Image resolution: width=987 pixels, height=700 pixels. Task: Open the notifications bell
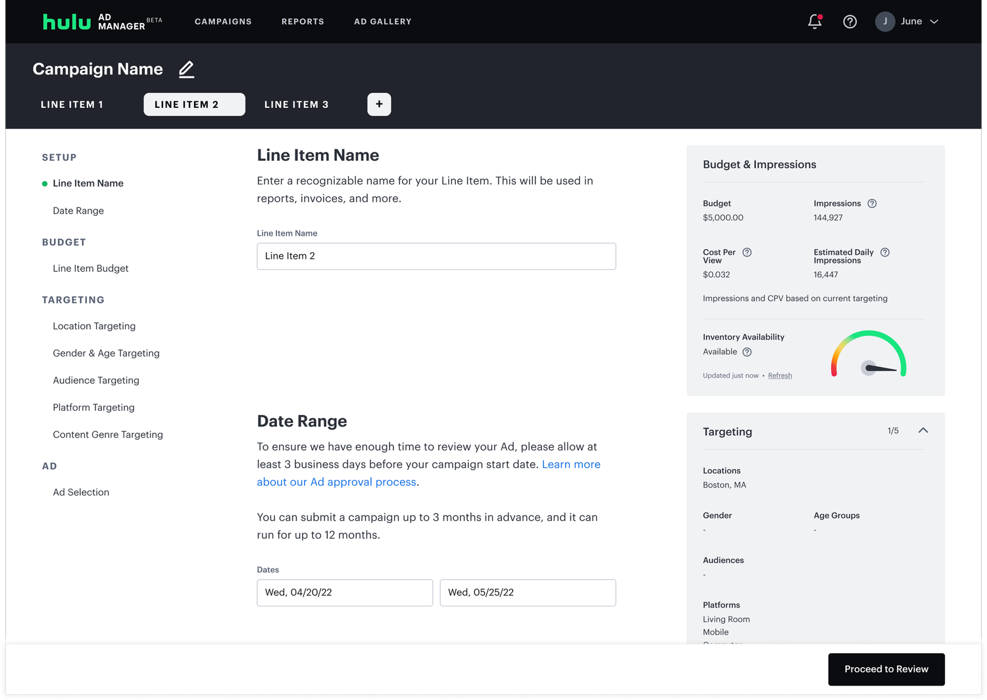coord(815,22)
